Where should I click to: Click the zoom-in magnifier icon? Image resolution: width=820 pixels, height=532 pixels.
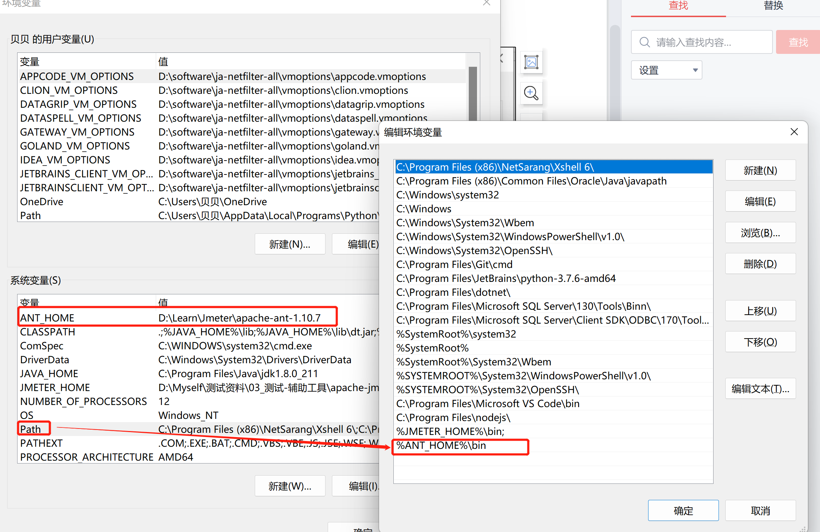pos(531,93)
